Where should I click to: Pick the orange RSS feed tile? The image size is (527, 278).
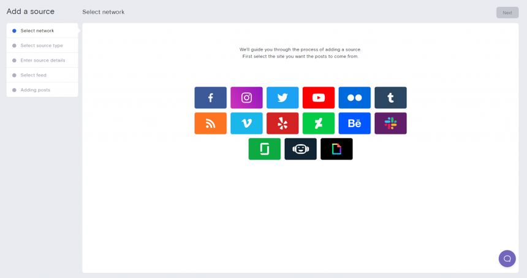[x=210, y=123]
